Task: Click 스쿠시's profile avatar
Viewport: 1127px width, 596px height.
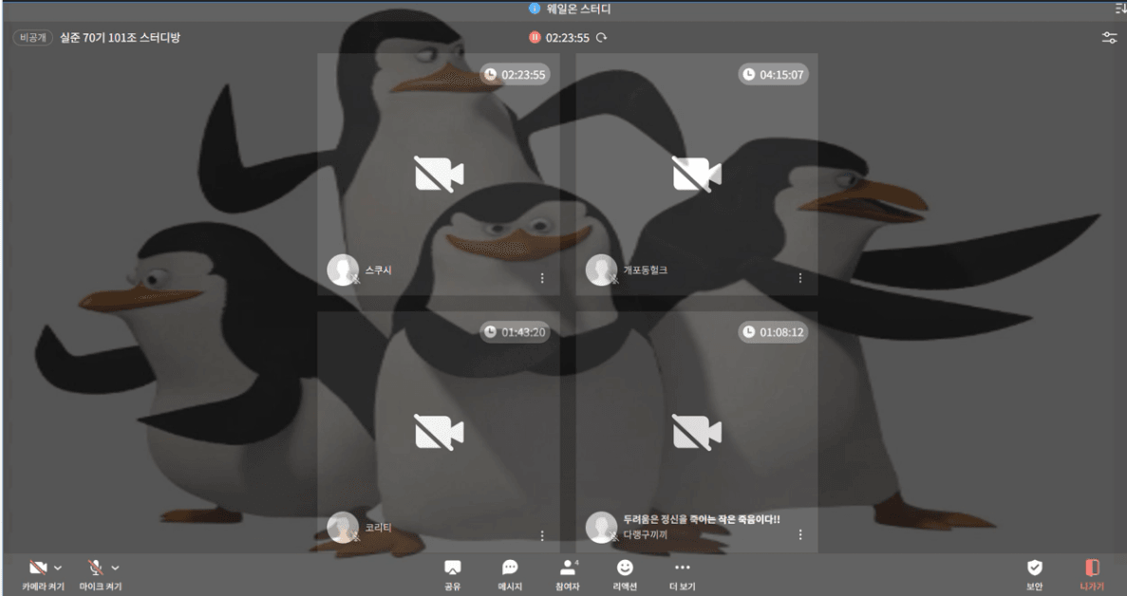Action: [343, 270]
